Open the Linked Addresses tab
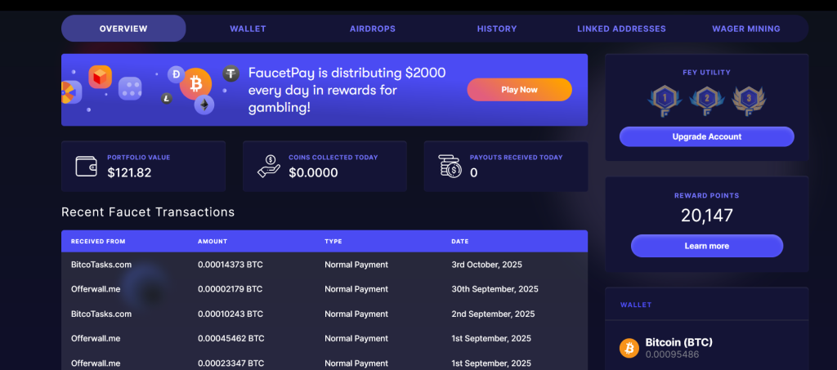Viewport: 837px width, 370px height. coord(621,29)
